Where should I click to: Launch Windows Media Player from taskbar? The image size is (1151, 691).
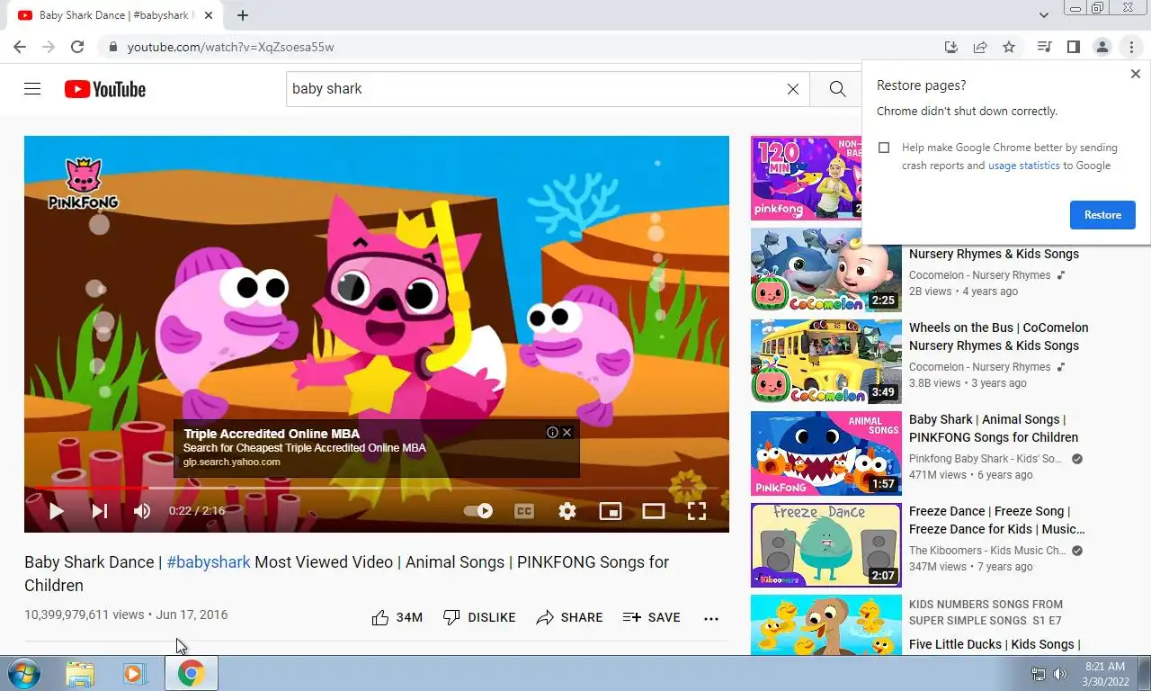[x=135, y=673]
